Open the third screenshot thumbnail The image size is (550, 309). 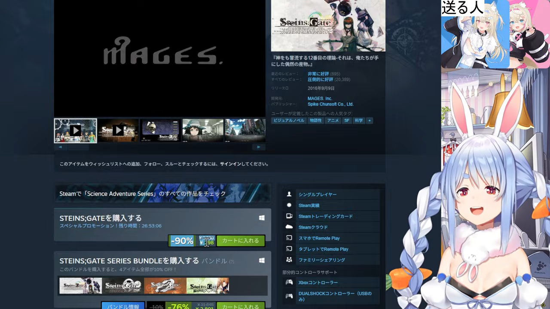click(x=160, y=130)
